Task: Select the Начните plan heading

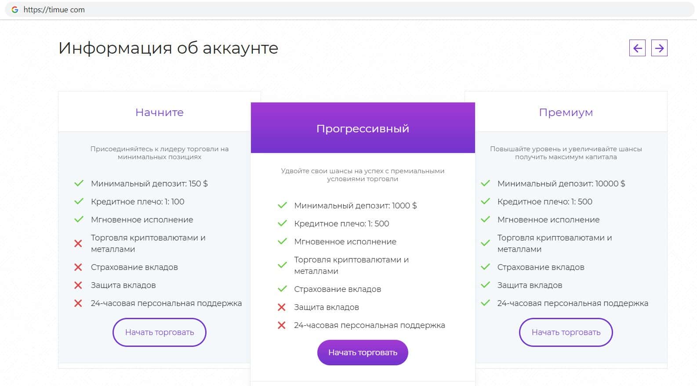Action: coord(160,113)
